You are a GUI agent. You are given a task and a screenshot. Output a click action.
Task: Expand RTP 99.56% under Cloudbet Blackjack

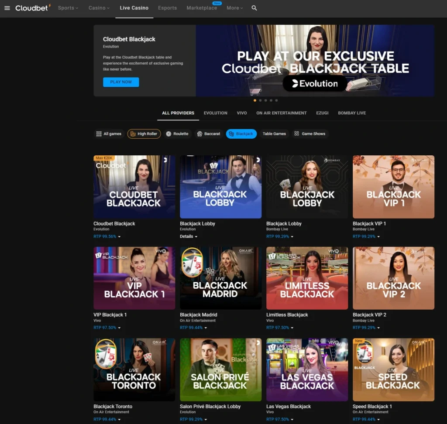(x=107, y=236)
